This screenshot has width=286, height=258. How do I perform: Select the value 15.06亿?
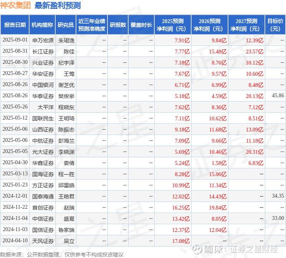coord(218,174)
